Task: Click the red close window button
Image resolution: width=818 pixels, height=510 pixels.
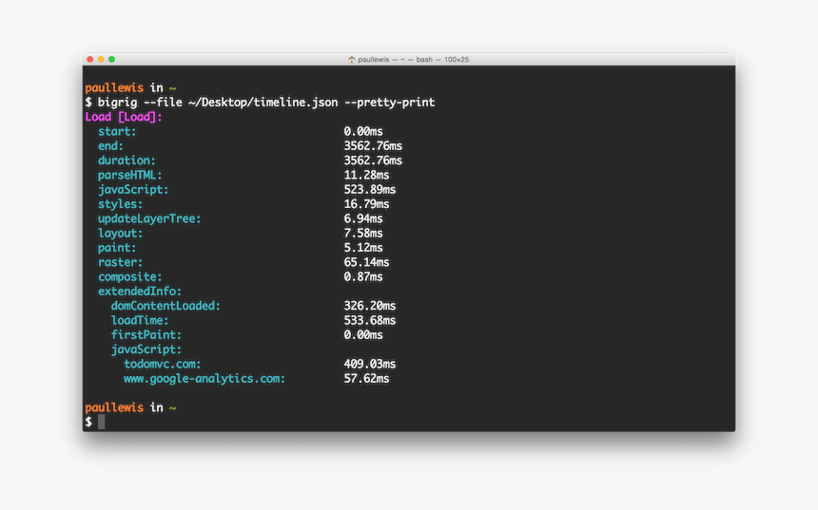Action: (89, 60)
